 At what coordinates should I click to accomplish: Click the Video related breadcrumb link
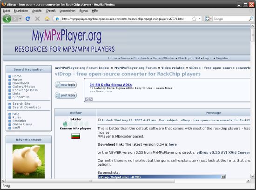pyautogui.click(x=173, y=68)
